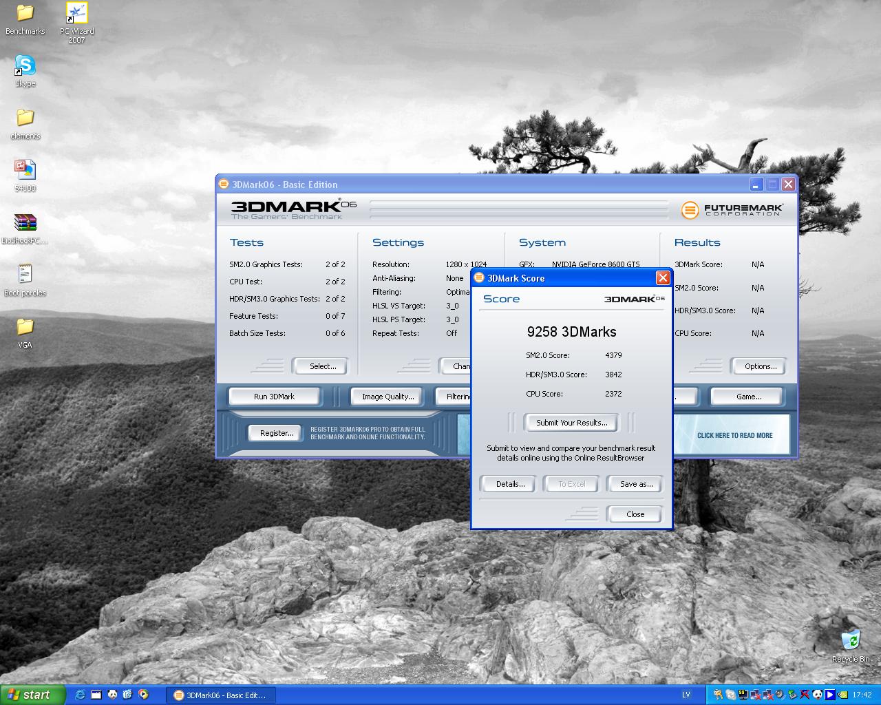Click the Start button
881x705 pixels.
coord(33,695)
